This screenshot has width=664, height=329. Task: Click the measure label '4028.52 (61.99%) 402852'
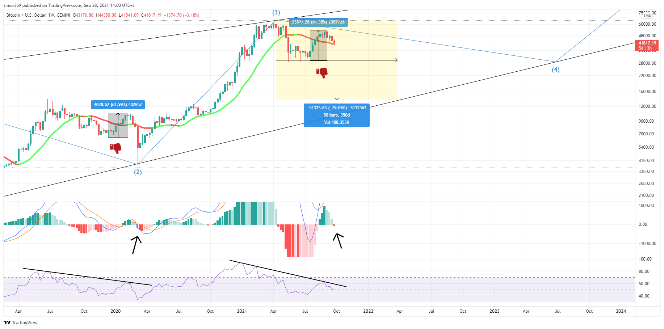pos(118,105)
